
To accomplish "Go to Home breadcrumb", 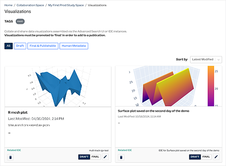I will pos(9,5).
